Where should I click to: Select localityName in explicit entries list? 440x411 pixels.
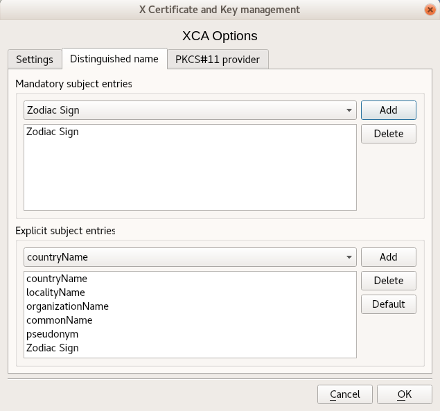(x=55, y=292)
